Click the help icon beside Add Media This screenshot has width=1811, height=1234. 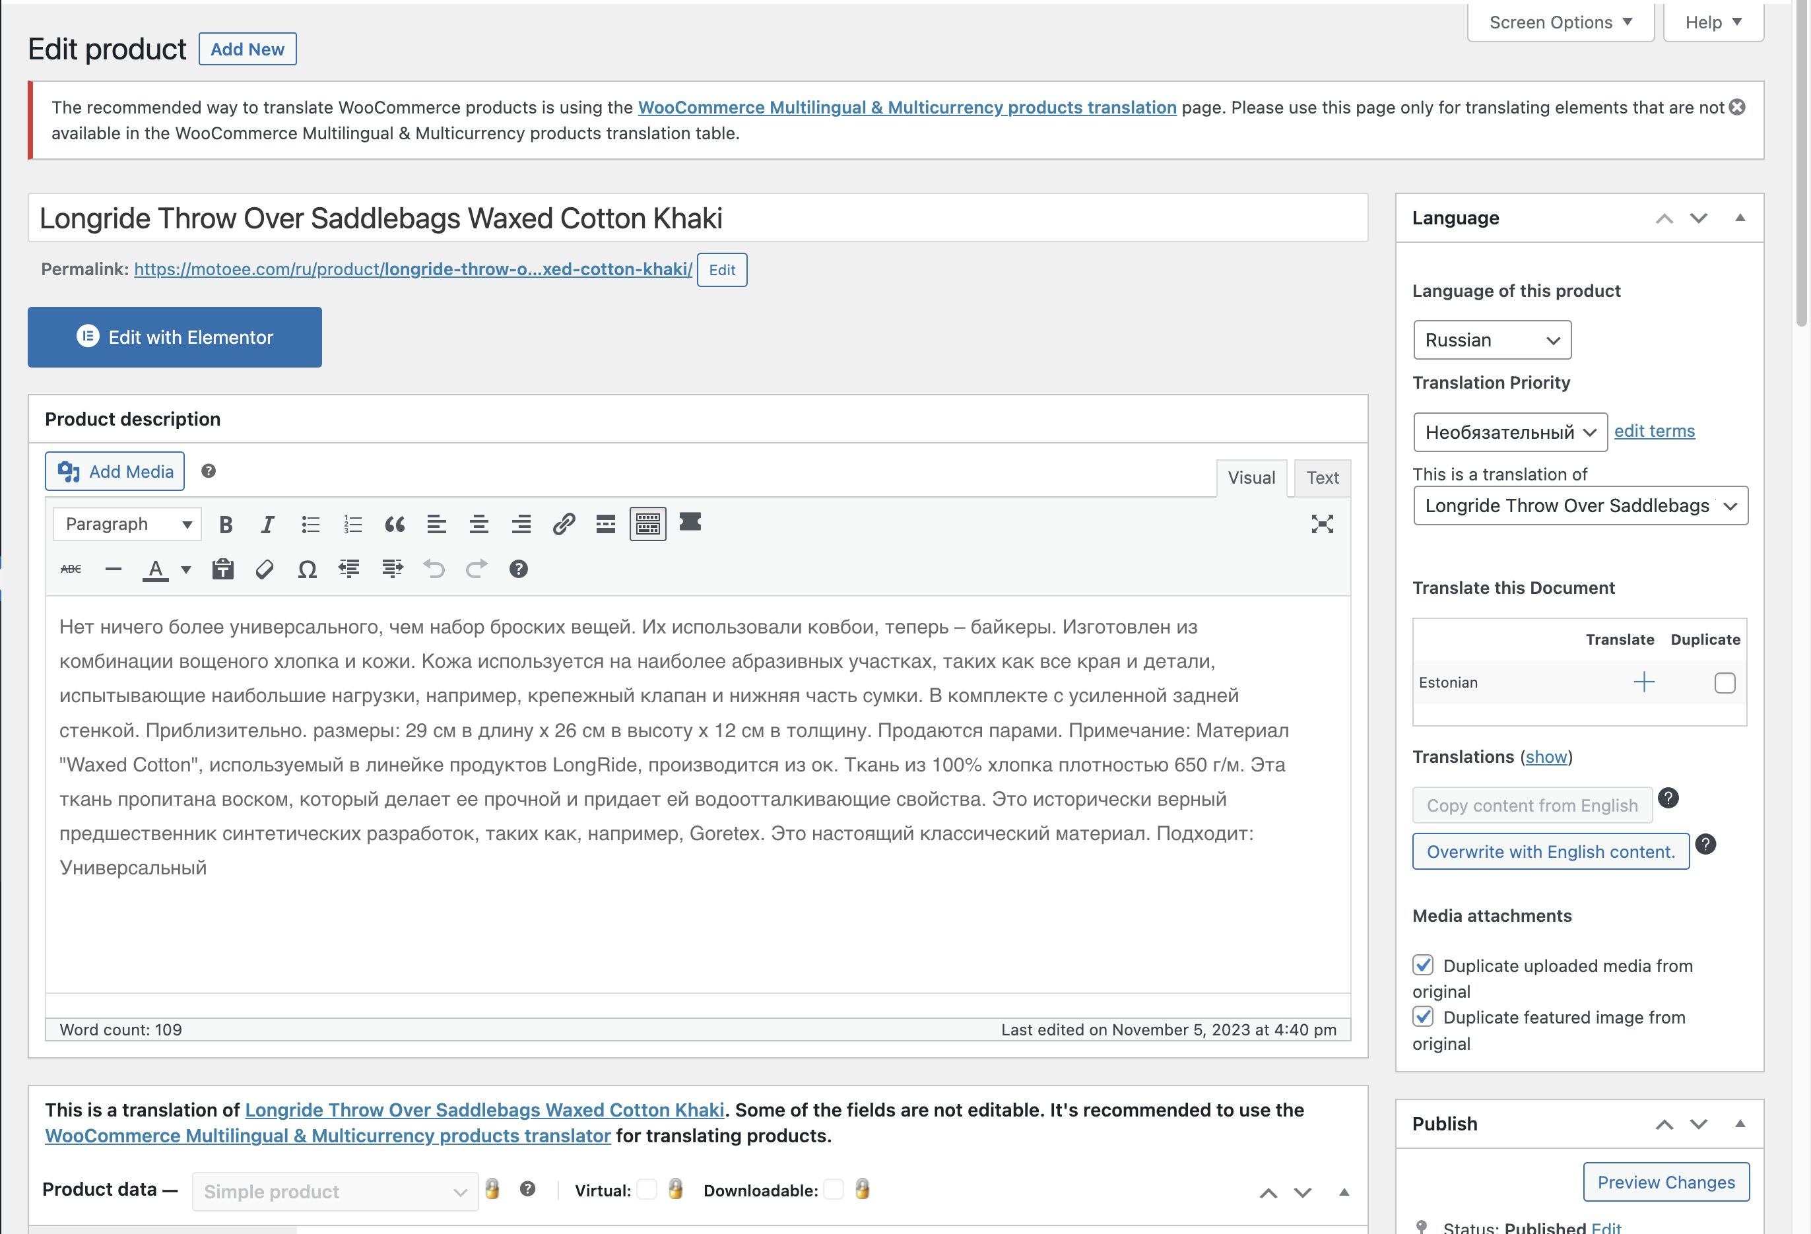point(208,471)
